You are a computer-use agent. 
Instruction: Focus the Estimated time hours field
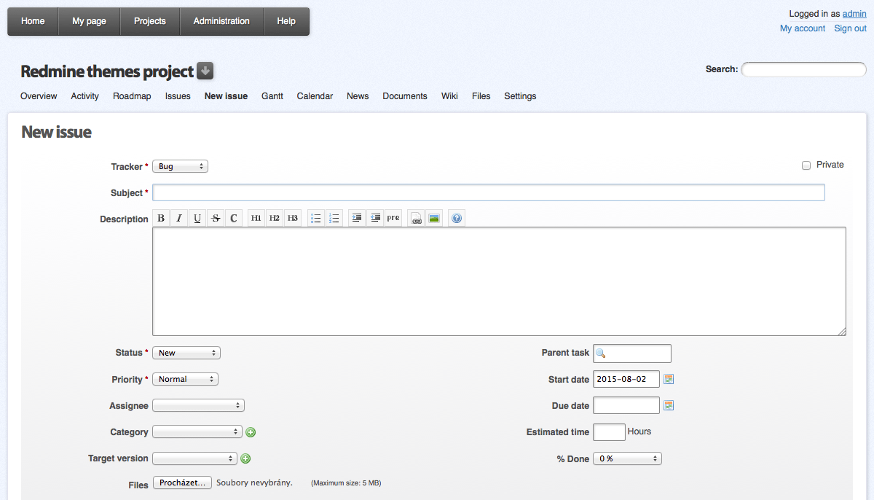609,432
